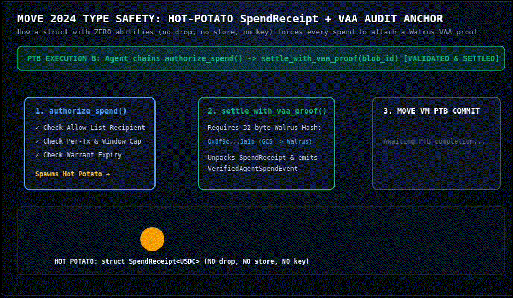
Task: Click 'Requires 32-byte Walrus Hash:' text
Action: pyautogui.click(x=264, y=128)
